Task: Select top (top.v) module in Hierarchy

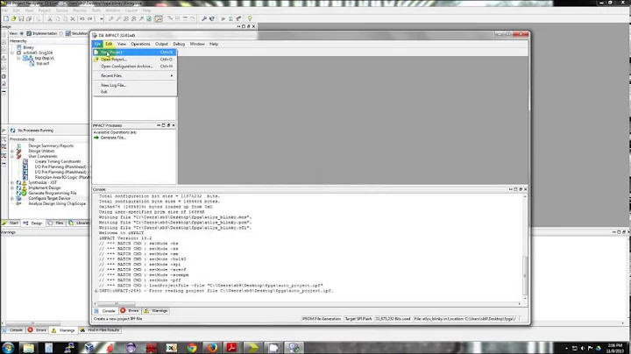Action: tap(45, 58)
